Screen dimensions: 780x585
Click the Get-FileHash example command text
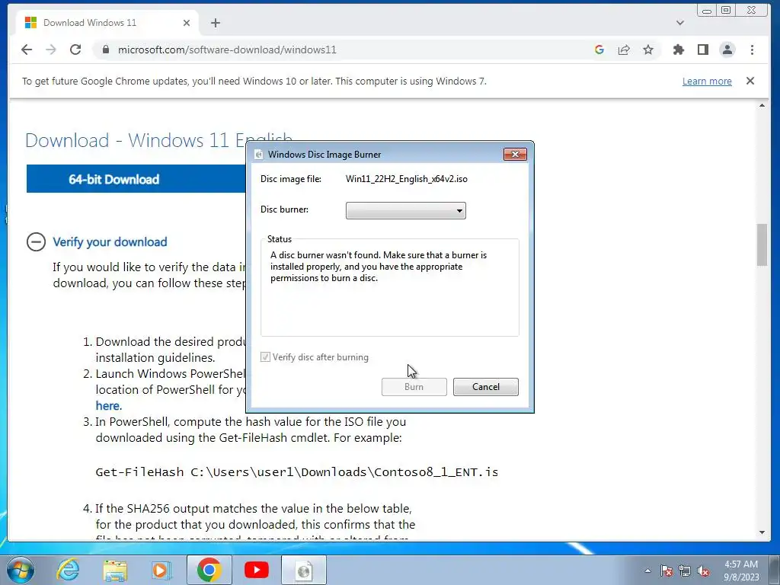tap(296, 472)
